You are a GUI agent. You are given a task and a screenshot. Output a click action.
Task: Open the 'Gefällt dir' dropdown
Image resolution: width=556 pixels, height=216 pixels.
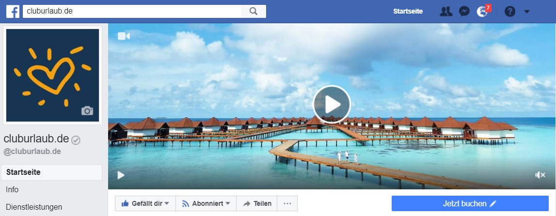[x=145, y=203]
